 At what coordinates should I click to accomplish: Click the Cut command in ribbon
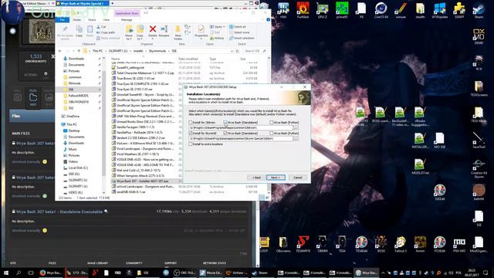(101, 27)
